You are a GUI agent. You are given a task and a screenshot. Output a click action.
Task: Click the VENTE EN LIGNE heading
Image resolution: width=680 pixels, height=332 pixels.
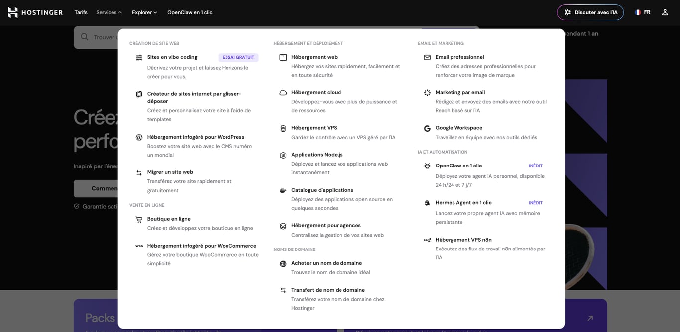tap(147, 205)
